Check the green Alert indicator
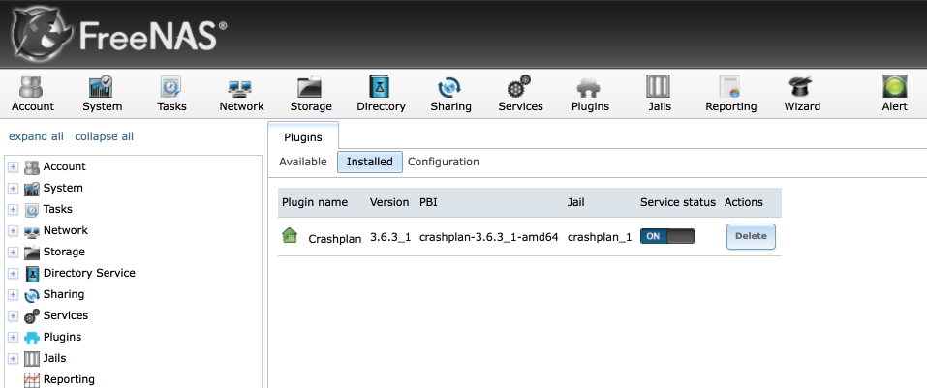 tap(894, 95)
